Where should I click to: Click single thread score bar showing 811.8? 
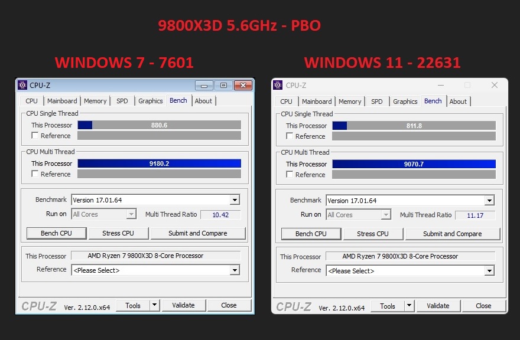pyautogui.click(x=414, y=126)
